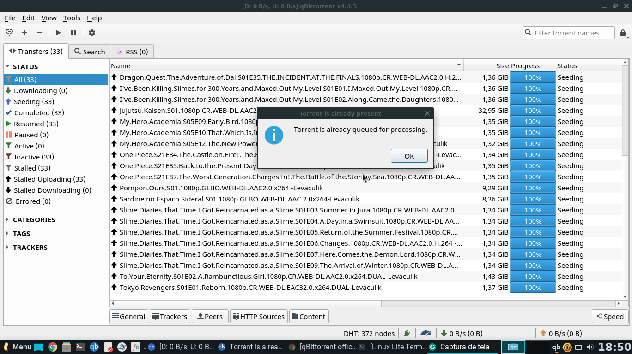Select the All (33) status filter
The height and width of the screenshot is (354, 632).
(56, 79)
